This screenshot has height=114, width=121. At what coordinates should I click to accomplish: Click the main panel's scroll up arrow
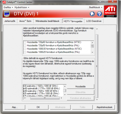[x=97, y=29]
